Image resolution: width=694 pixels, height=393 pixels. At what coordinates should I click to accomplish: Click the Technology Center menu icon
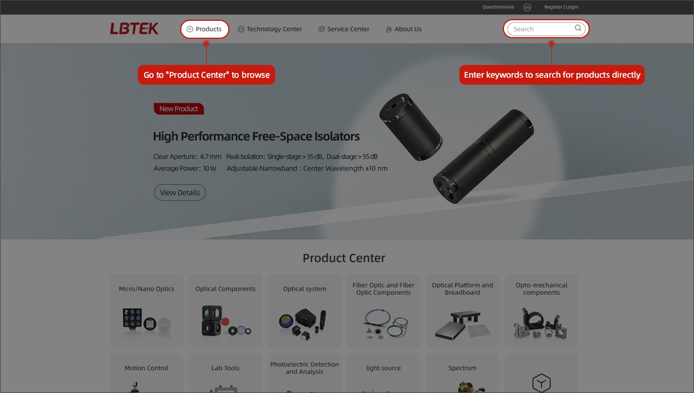[241, 29]
